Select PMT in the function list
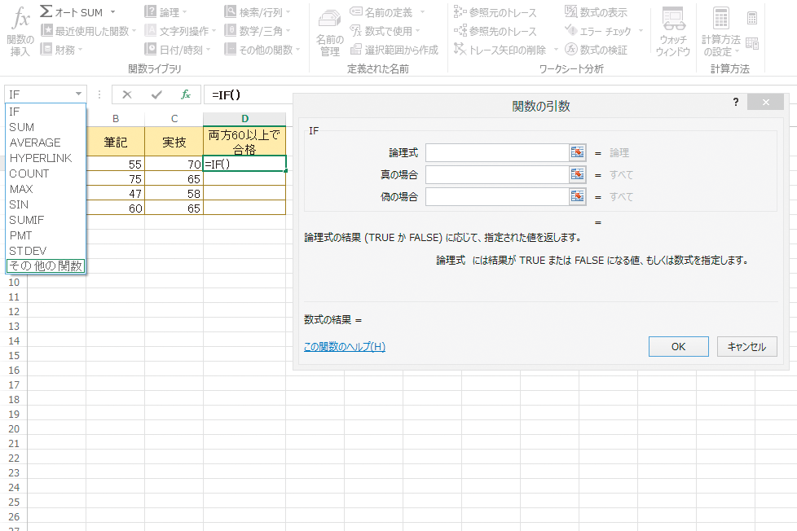The image size is (797, 531). [x=46, y=235]
